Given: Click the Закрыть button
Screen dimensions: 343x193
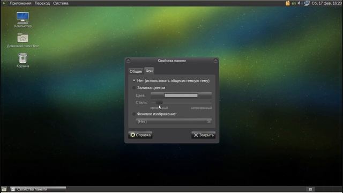Looking at the screenshot, I should tap(204, 135).
